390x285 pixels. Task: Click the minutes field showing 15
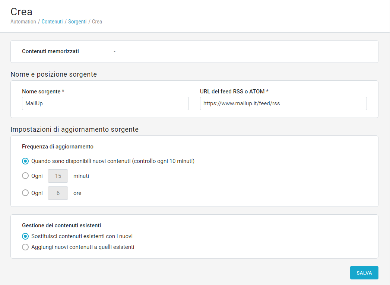(58, 176)
